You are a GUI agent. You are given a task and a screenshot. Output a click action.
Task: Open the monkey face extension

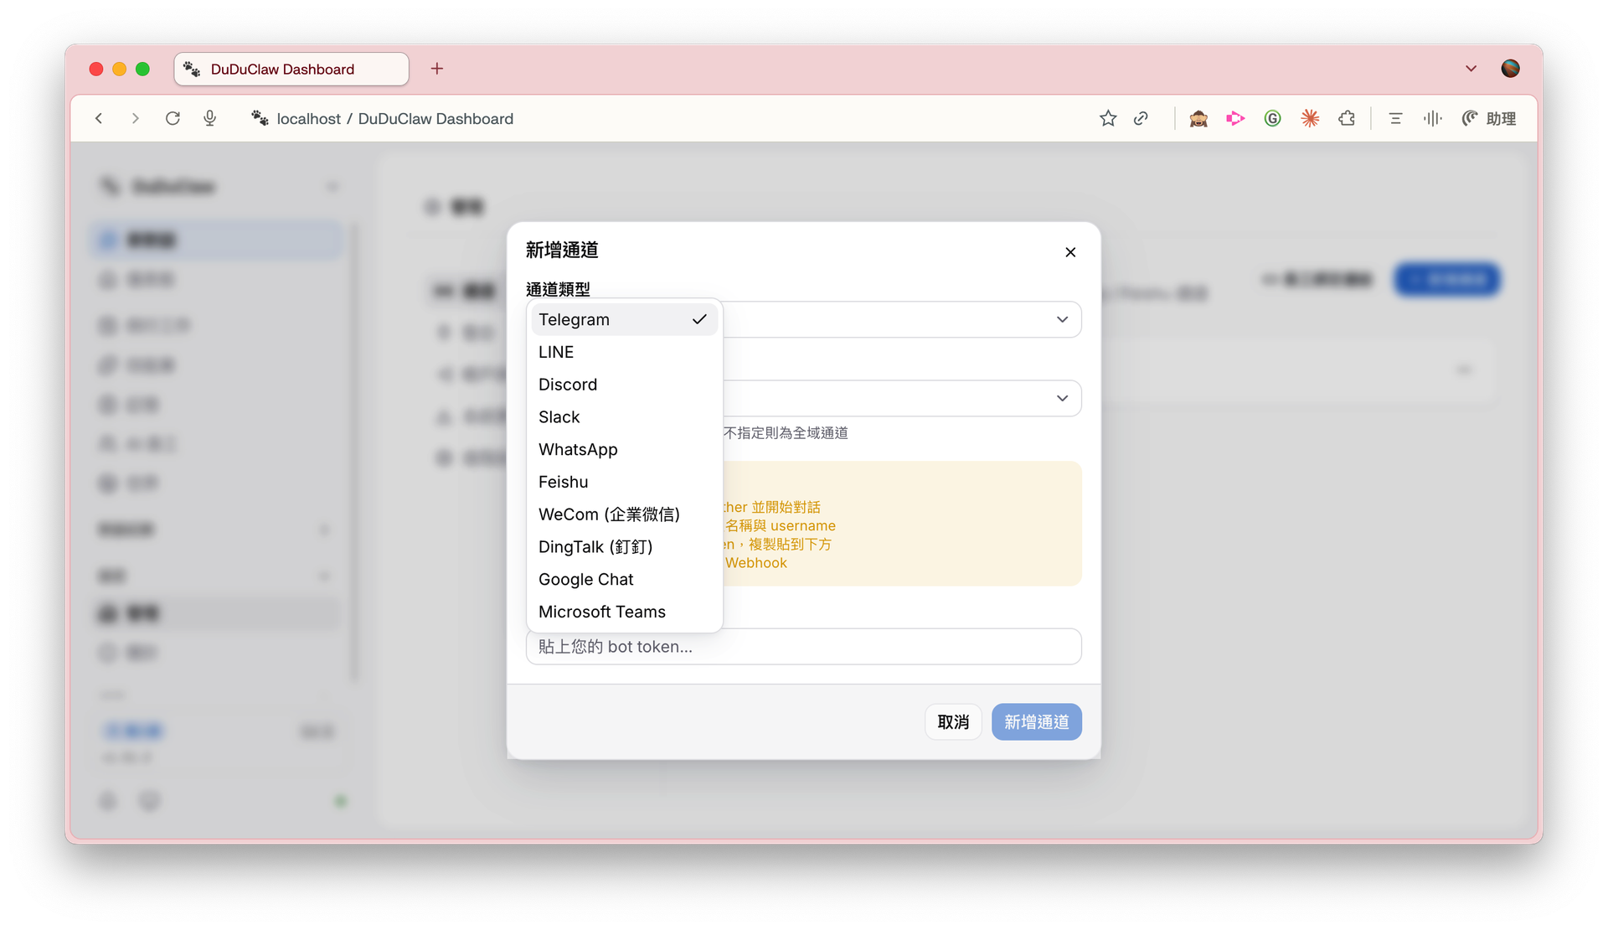click(x=1198, y=119)
